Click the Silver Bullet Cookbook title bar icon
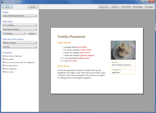This screenshot has width=156, height=113. click(2, 2)
